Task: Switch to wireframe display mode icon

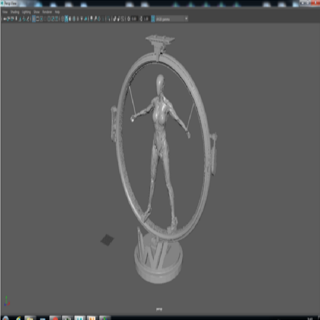Action: click(x=63, y=19)
